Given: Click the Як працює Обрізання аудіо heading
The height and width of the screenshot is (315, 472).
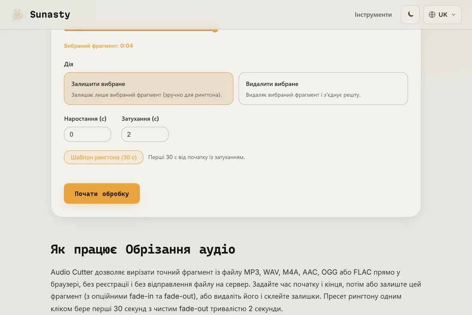Looking at the screenshot, I should click(143, 249).
